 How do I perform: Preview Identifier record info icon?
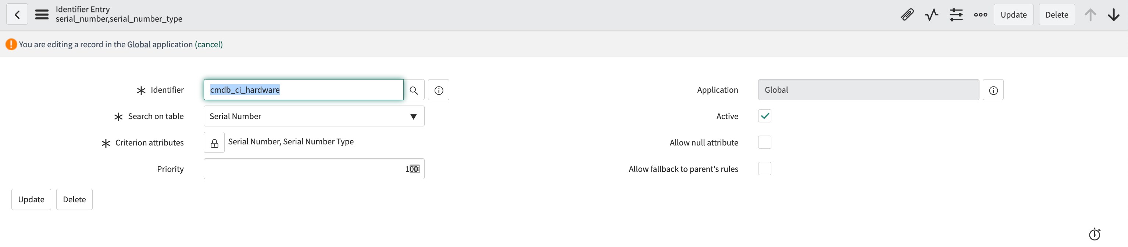point(438,90)
